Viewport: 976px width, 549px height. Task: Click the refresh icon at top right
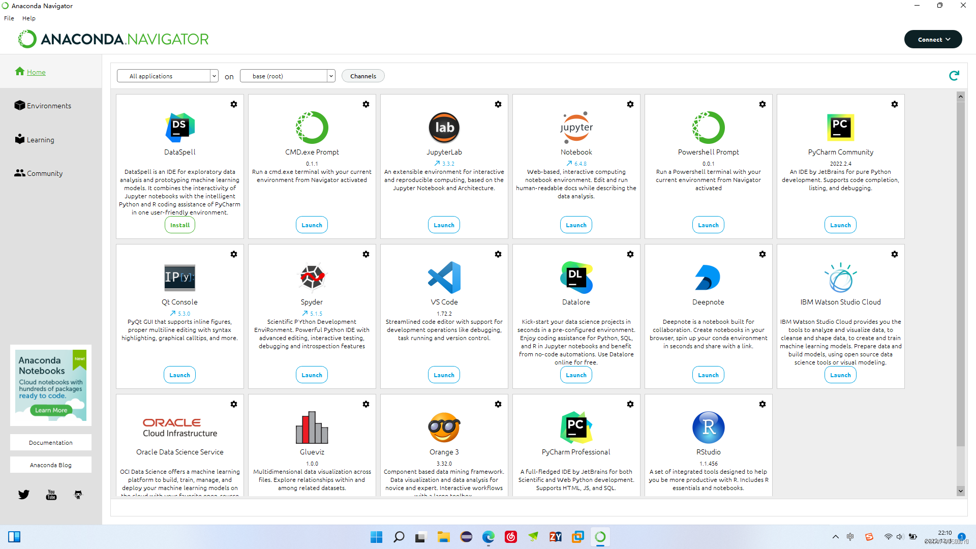[x=954, y=76]
